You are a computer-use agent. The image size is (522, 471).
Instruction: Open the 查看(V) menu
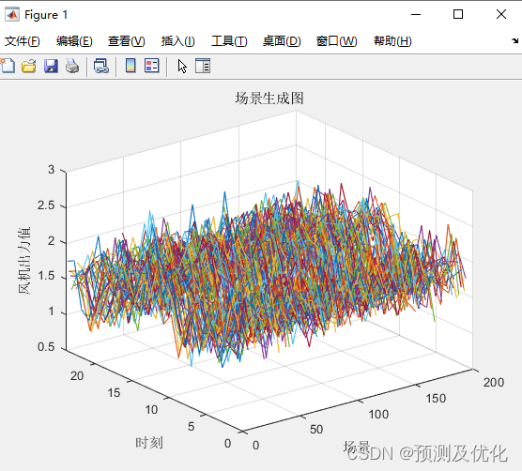127,41
